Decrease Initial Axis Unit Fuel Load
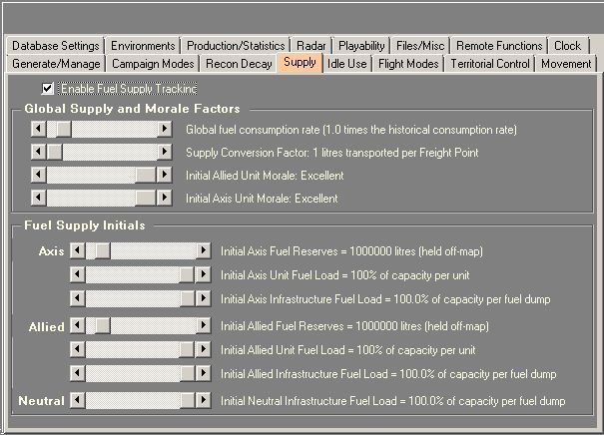Viewport: 604px width, 435px height. coord(78,274)
